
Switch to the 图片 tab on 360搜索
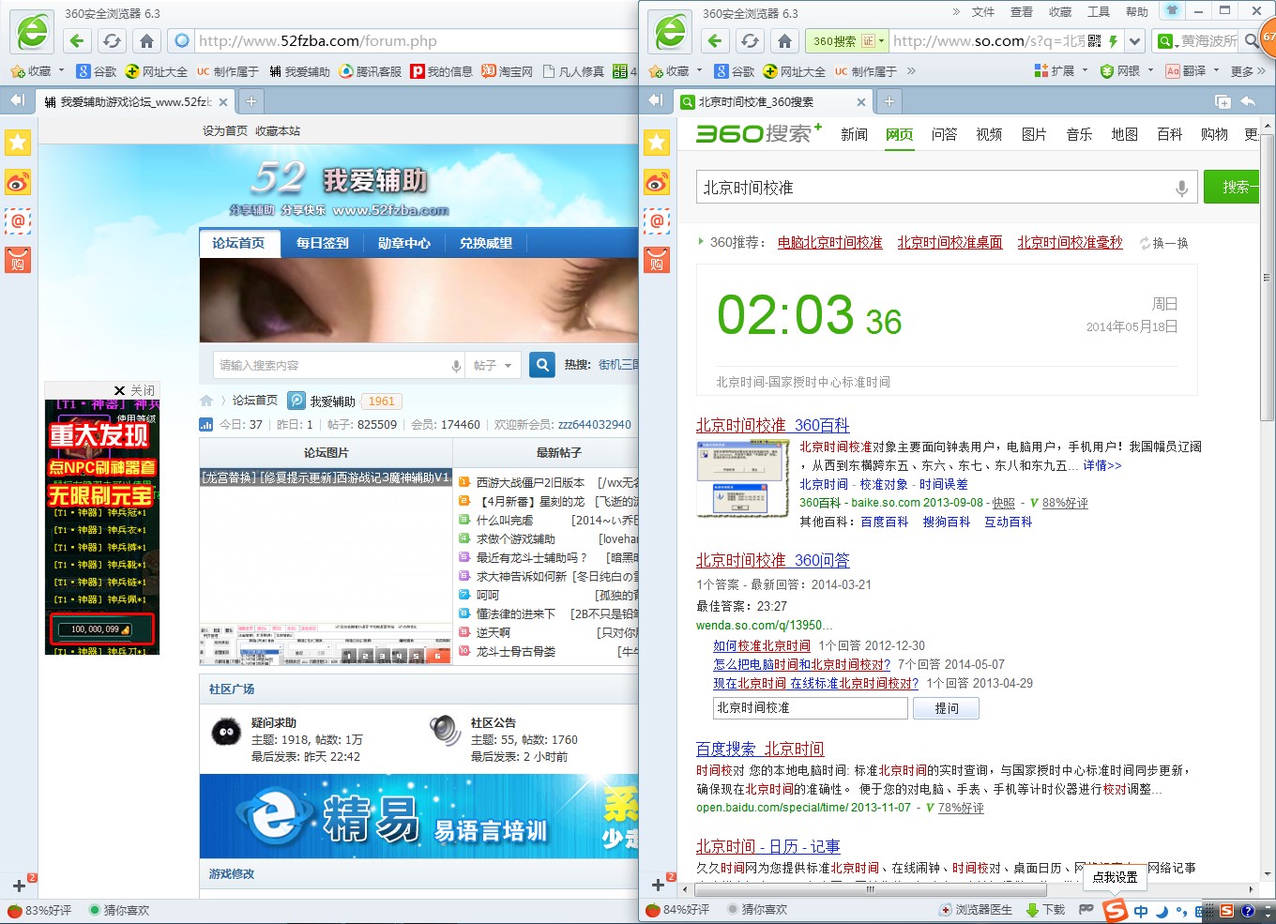[x=1034, y=134]
